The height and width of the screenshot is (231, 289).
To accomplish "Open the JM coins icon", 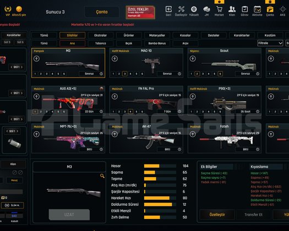I will pos(206,9).
